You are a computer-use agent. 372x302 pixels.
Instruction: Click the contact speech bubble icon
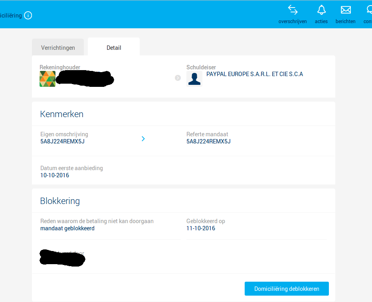click(x=369, y=10)
